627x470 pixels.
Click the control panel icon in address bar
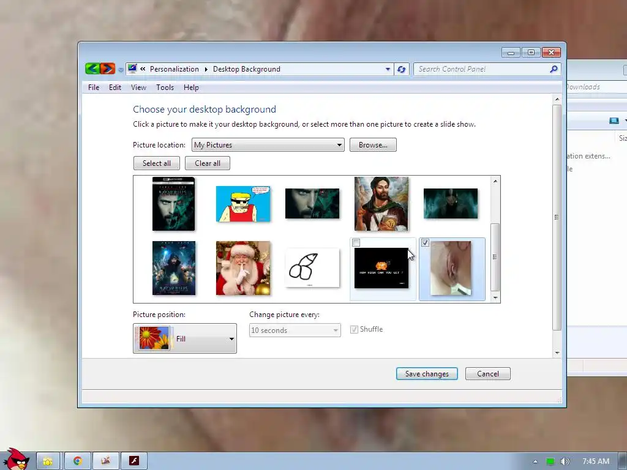[x=132, y=69]
